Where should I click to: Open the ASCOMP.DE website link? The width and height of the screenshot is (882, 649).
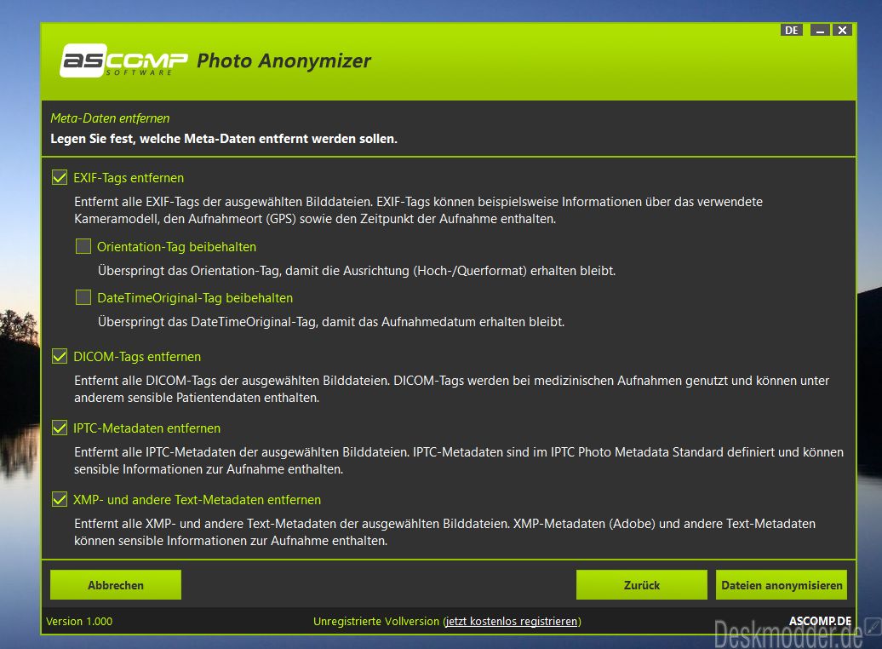[x=820, y=621]
